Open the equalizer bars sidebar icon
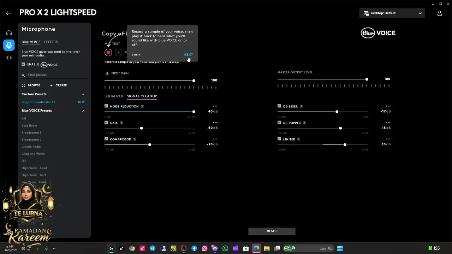 pos(9,58)
